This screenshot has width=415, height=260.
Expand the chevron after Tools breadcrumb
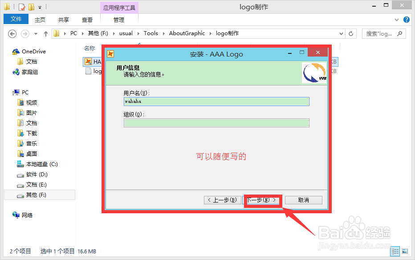(x=163, y=33)
